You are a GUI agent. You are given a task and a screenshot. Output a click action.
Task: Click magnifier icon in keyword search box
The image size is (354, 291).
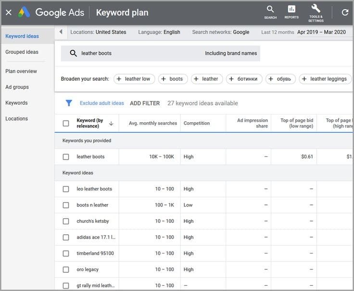74,53
